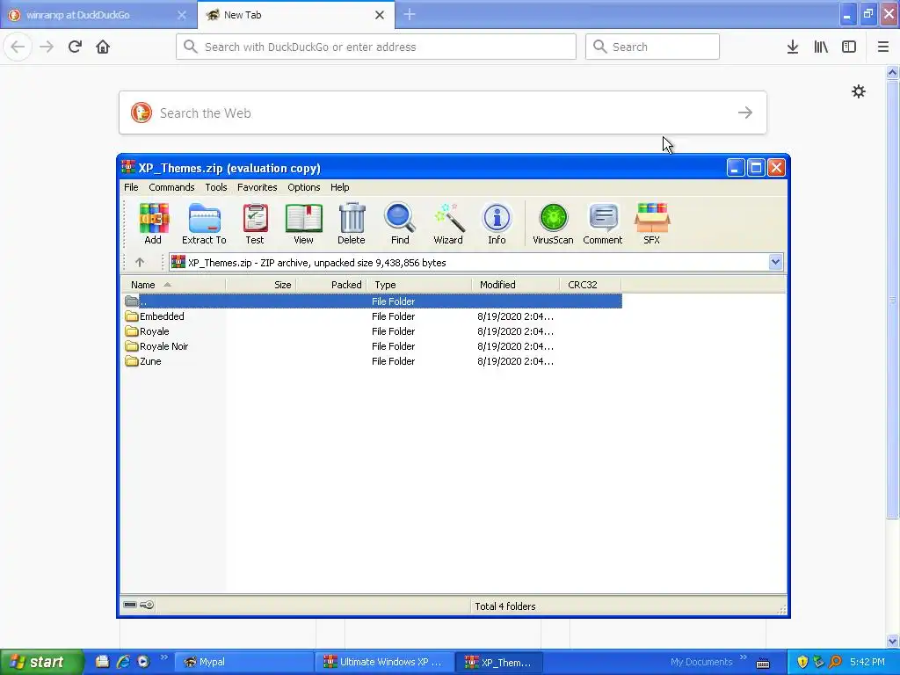Open the Comment tool

click(603, 223)
